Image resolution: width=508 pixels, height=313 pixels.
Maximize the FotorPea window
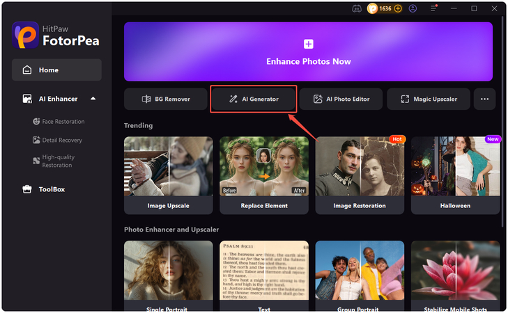click(x=474, y=8)
